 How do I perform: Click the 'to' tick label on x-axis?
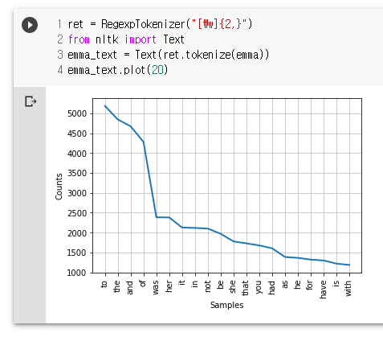point(104,284)
